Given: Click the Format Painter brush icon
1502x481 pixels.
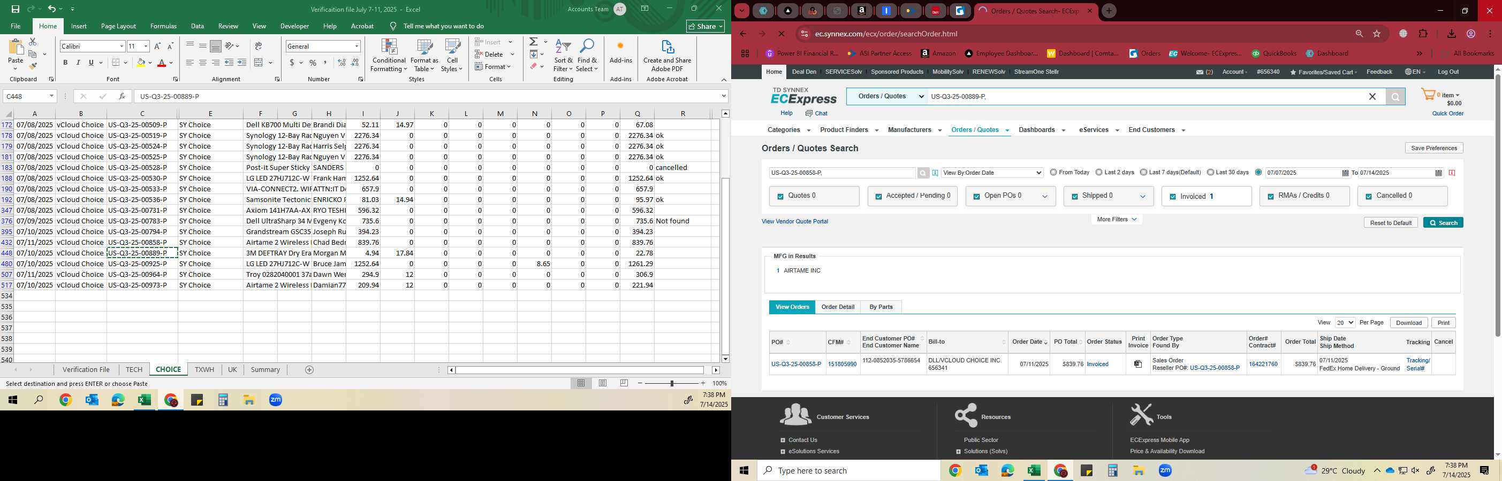Looking at the screenshot, I should (x=33, y=66).
